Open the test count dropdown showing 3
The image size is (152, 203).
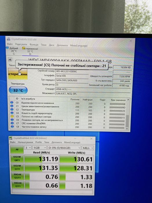(x=28, y=148)
